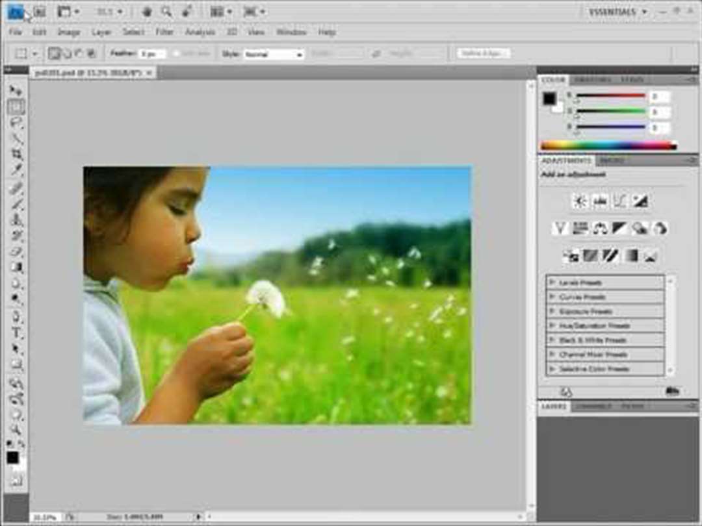Select the Lasso tool
The height and width of the screenshot is (526, 702).
coord(16,123)
